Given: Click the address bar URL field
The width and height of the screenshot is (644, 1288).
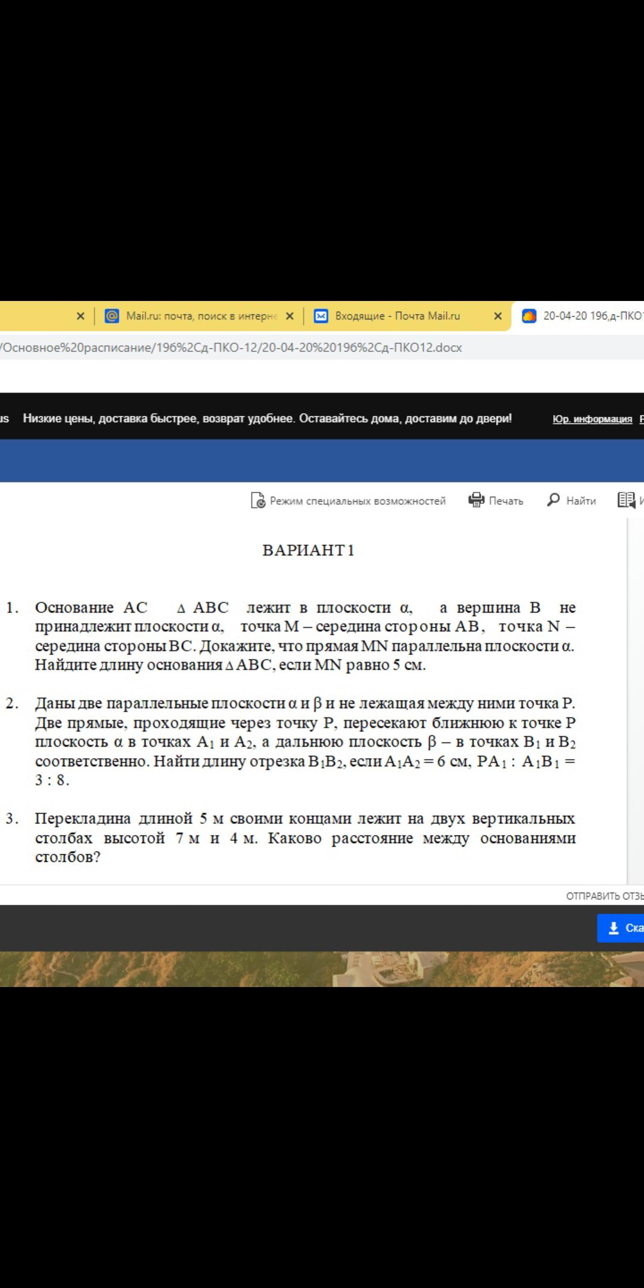Looking at the screenshot, I should coord(322,347).
